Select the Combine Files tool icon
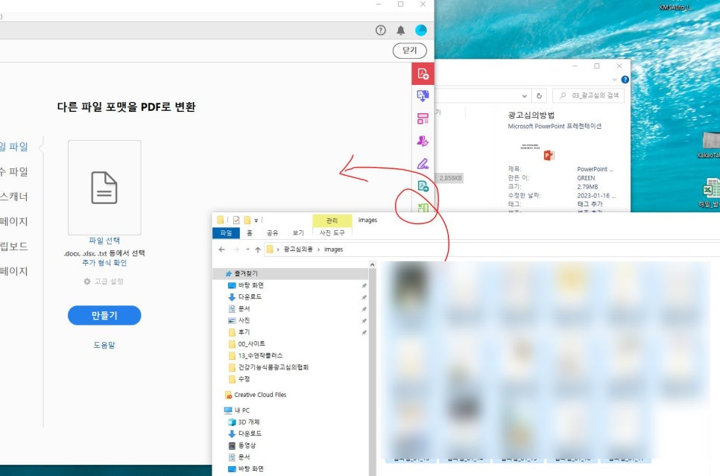This screenshot has height=476, width=720. (423, 96)
